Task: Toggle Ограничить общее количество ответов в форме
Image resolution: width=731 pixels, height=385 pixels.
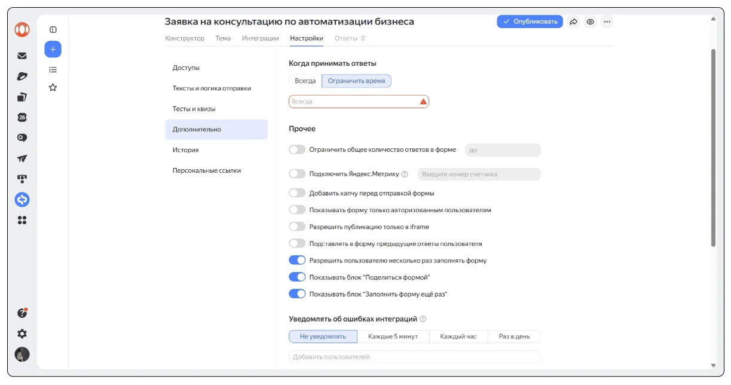Action: click(x=297, y=149)
